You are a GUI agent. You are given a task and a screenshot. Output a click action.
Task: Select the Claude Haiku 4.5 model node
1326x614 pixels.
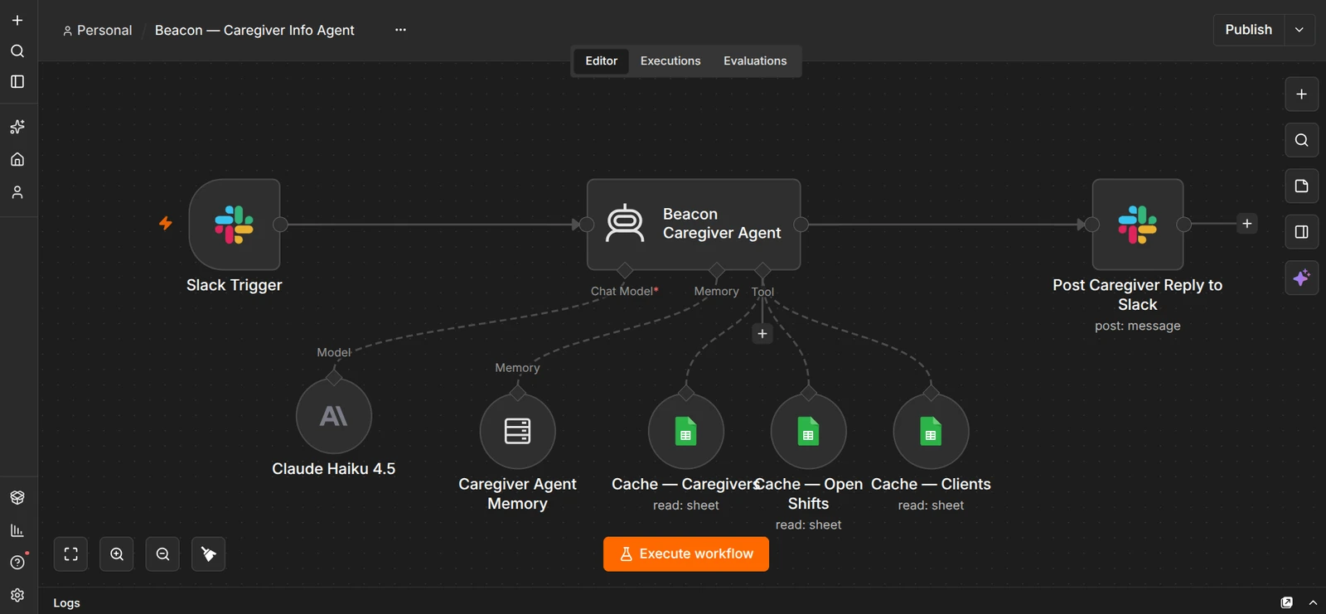click(x=334, y=416)
